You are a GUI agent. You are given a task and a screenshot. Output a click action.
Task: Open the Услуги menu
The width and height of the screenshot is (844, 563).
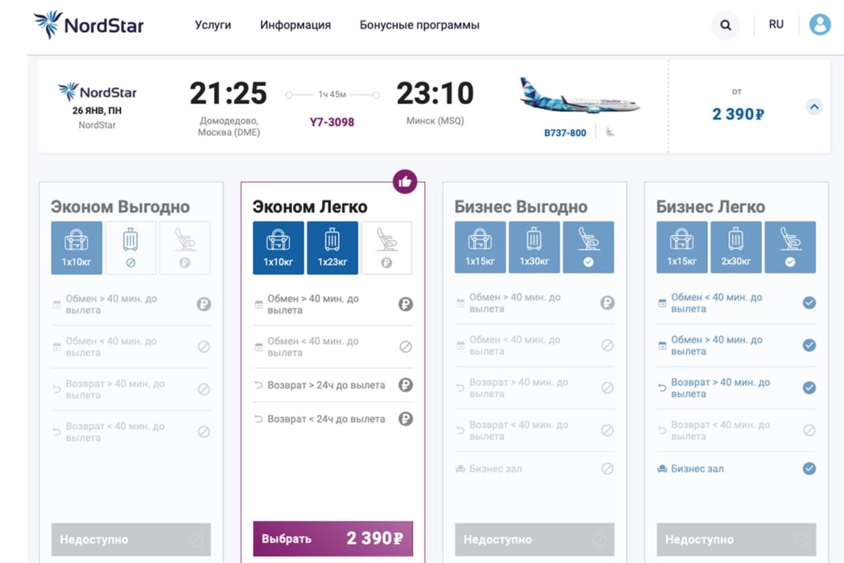coord(213,25)
